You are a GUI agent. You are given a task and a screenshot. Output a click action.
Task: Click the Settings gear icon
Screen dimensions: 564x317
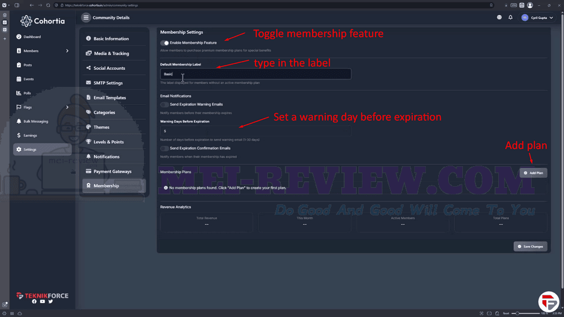tap(19, 150)
